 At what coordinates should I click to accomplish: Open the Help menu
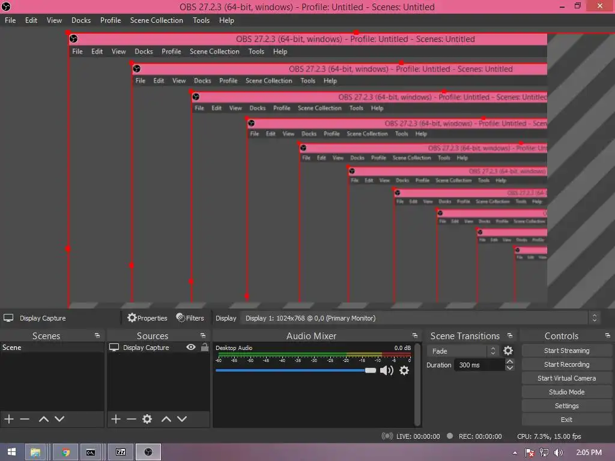click(x=226, y=20)
